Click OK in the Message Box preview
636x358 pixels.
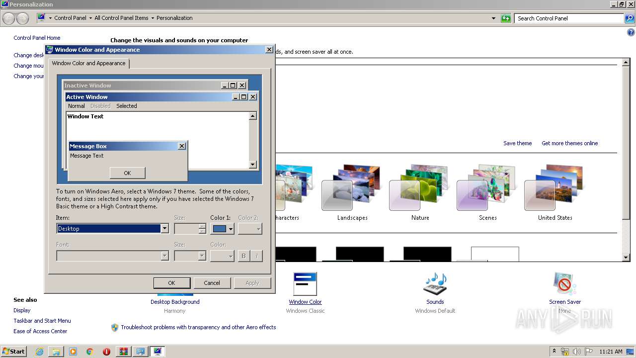(127, 173)
